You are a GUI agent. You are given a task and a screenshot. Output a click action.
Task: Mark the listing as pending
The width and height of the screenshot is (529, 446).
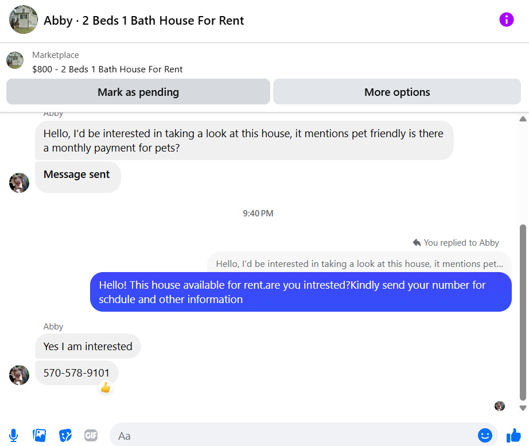pos(138,92)
